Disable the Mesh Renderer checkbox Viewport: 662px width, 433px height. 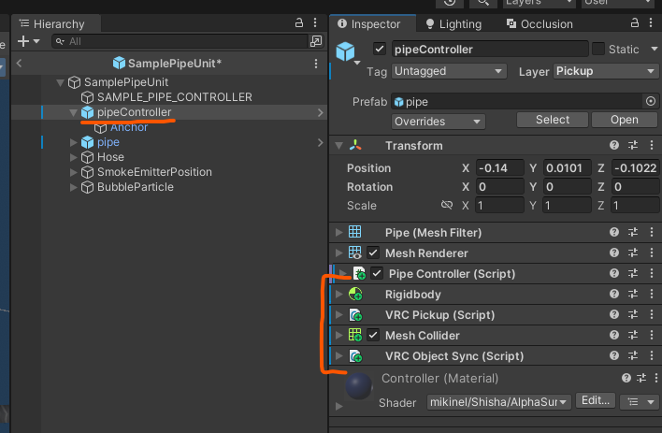click(373, 253)
